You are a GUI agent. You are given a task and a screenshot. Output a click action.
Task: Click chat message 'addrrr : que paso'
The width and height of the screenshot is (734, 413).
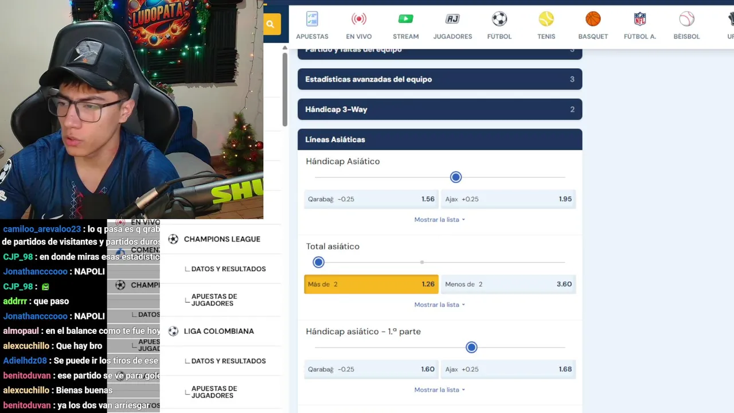pyautogui.click(x=36, y=301)
